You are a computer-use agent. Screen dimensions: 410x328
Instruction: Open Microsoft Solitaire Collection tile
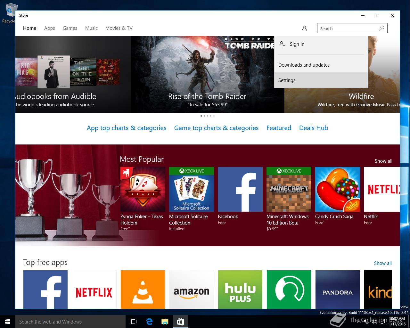[x=192, y=199]
